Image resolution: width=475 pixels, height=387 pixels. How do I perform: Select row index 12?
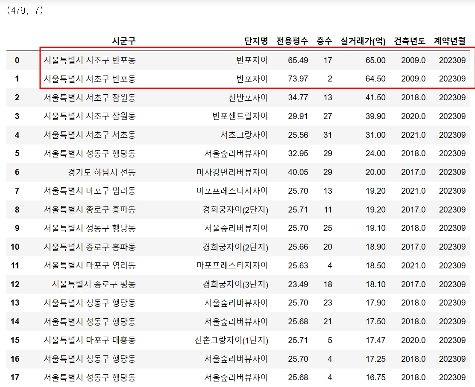[15, 284]
